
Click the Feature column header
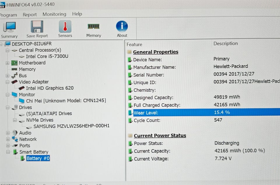pyautogui.click(x=134, y=44)
